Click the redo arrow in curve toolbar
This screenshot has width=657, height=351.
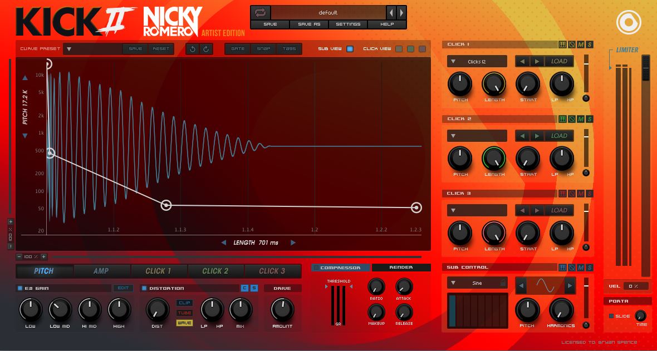click(206, 48)
